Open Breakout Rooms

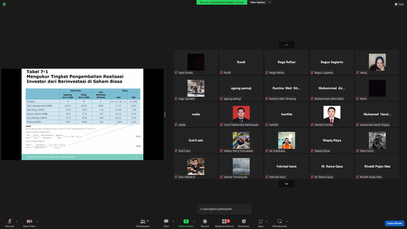pyautogui.click(x=224, y=223)
